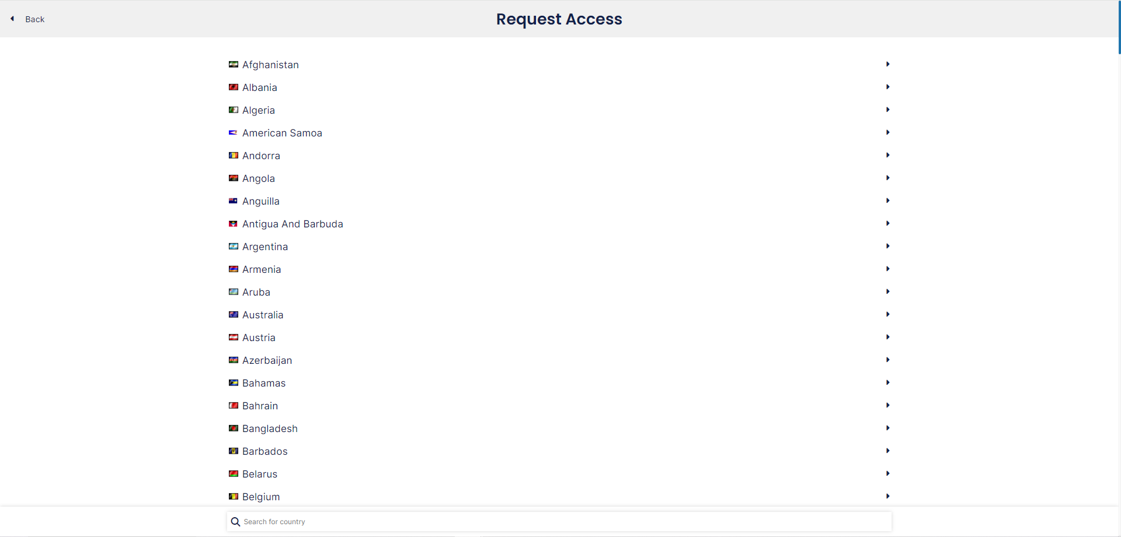The image size is (1121, 537).
Task: Choose Bangladesh from the list
Action: pyautogui.click(x=559, y=429)
